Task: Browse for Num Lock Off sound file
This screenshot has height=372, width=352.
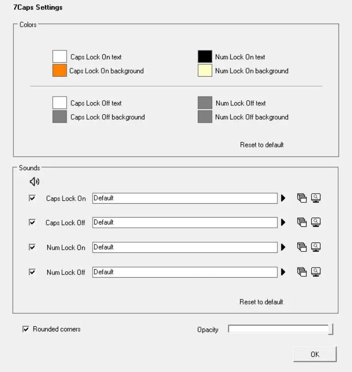Action: point(316,272)
